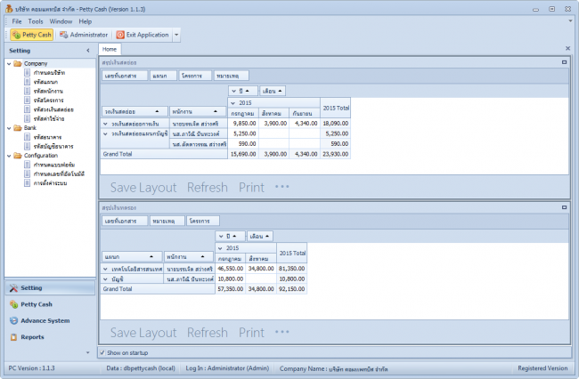Collapse the วงเงินสดย่อยแผนกบัญชี row group
The height and width of the screenshot is (379, 579).
click(106, 133)
